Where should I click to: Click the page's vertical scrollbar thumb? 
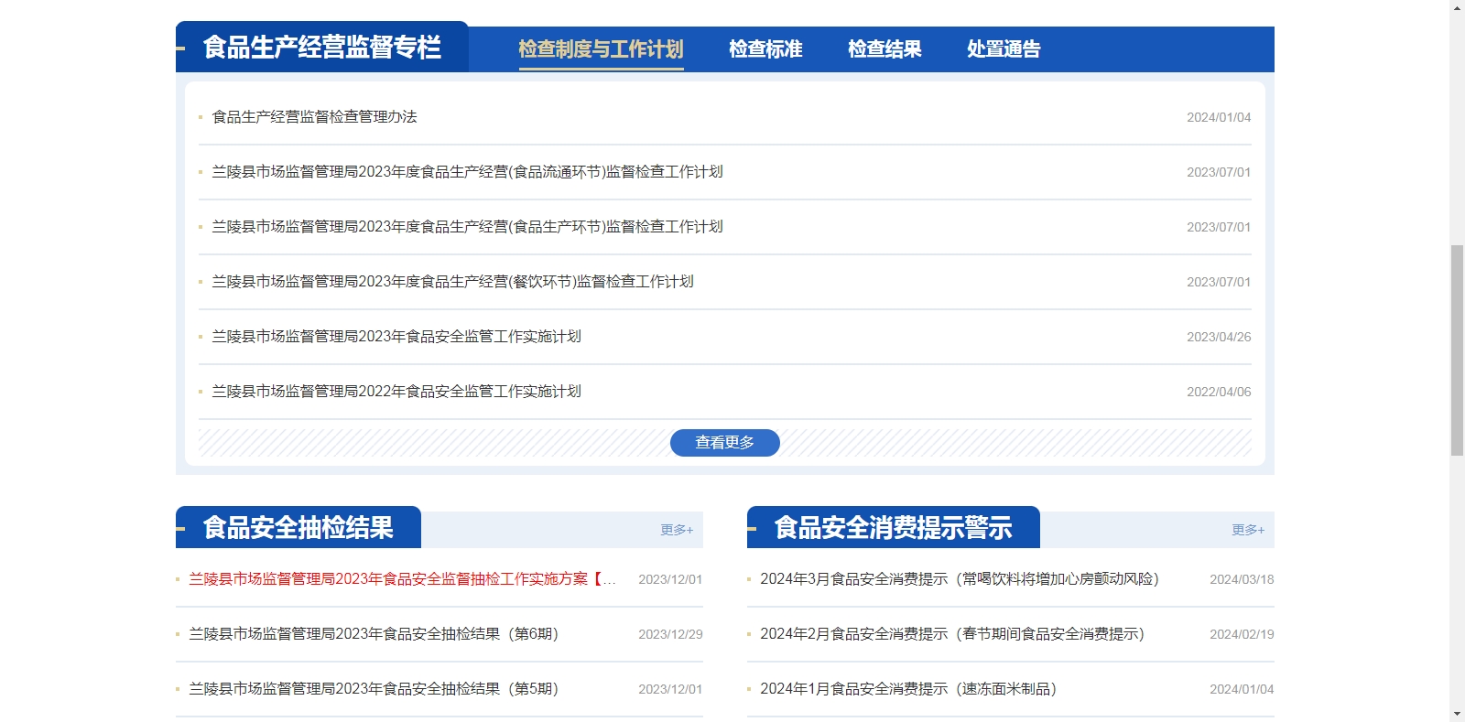pyautogui.click(x=1457, y=350)
